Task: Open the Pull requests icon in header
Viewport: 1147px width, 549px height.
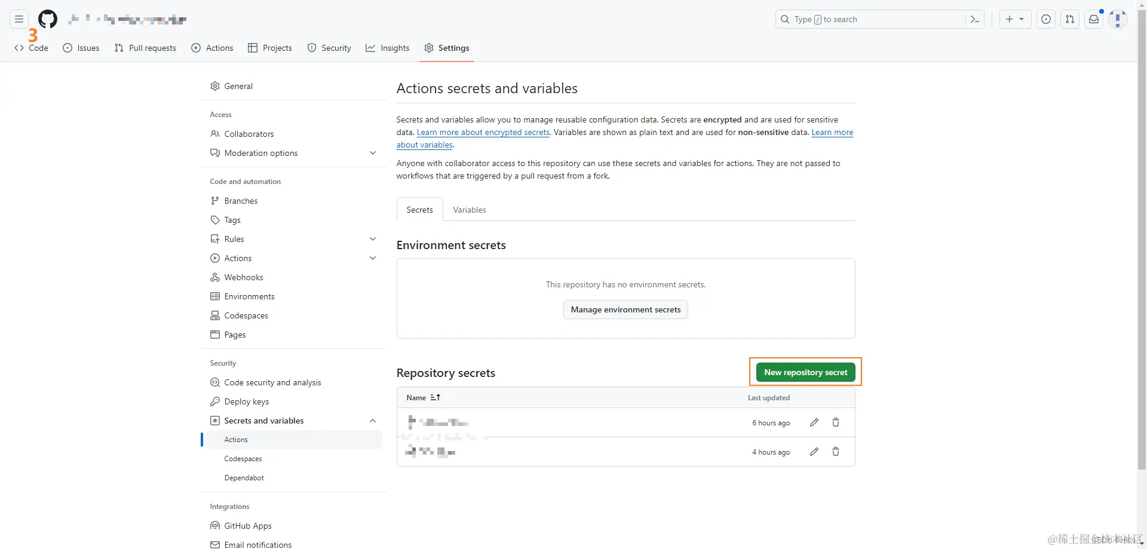Action: tap(1070, 19)
